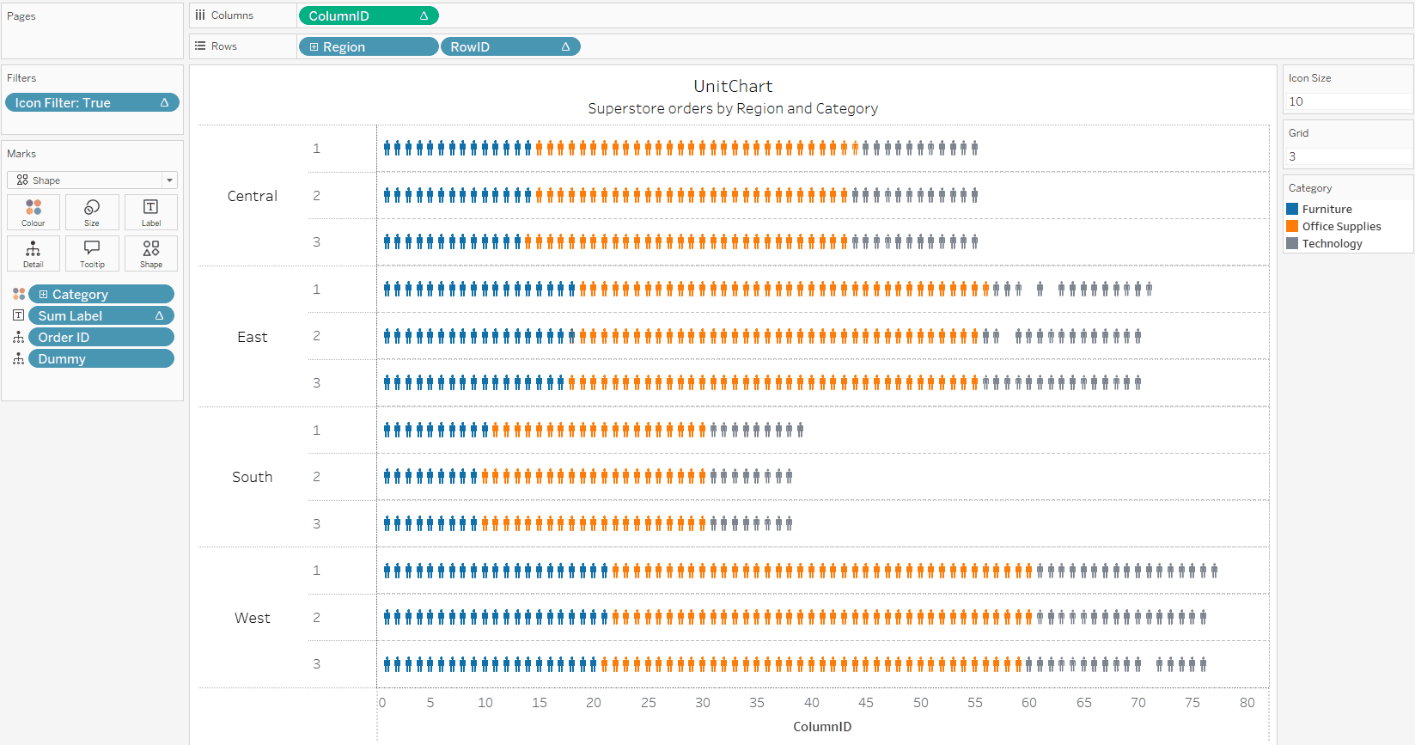This screenshot has width=1415, height=745.
Task: Select the ColumnID pill on Columns shelf
Action: (x=369, y=15)
